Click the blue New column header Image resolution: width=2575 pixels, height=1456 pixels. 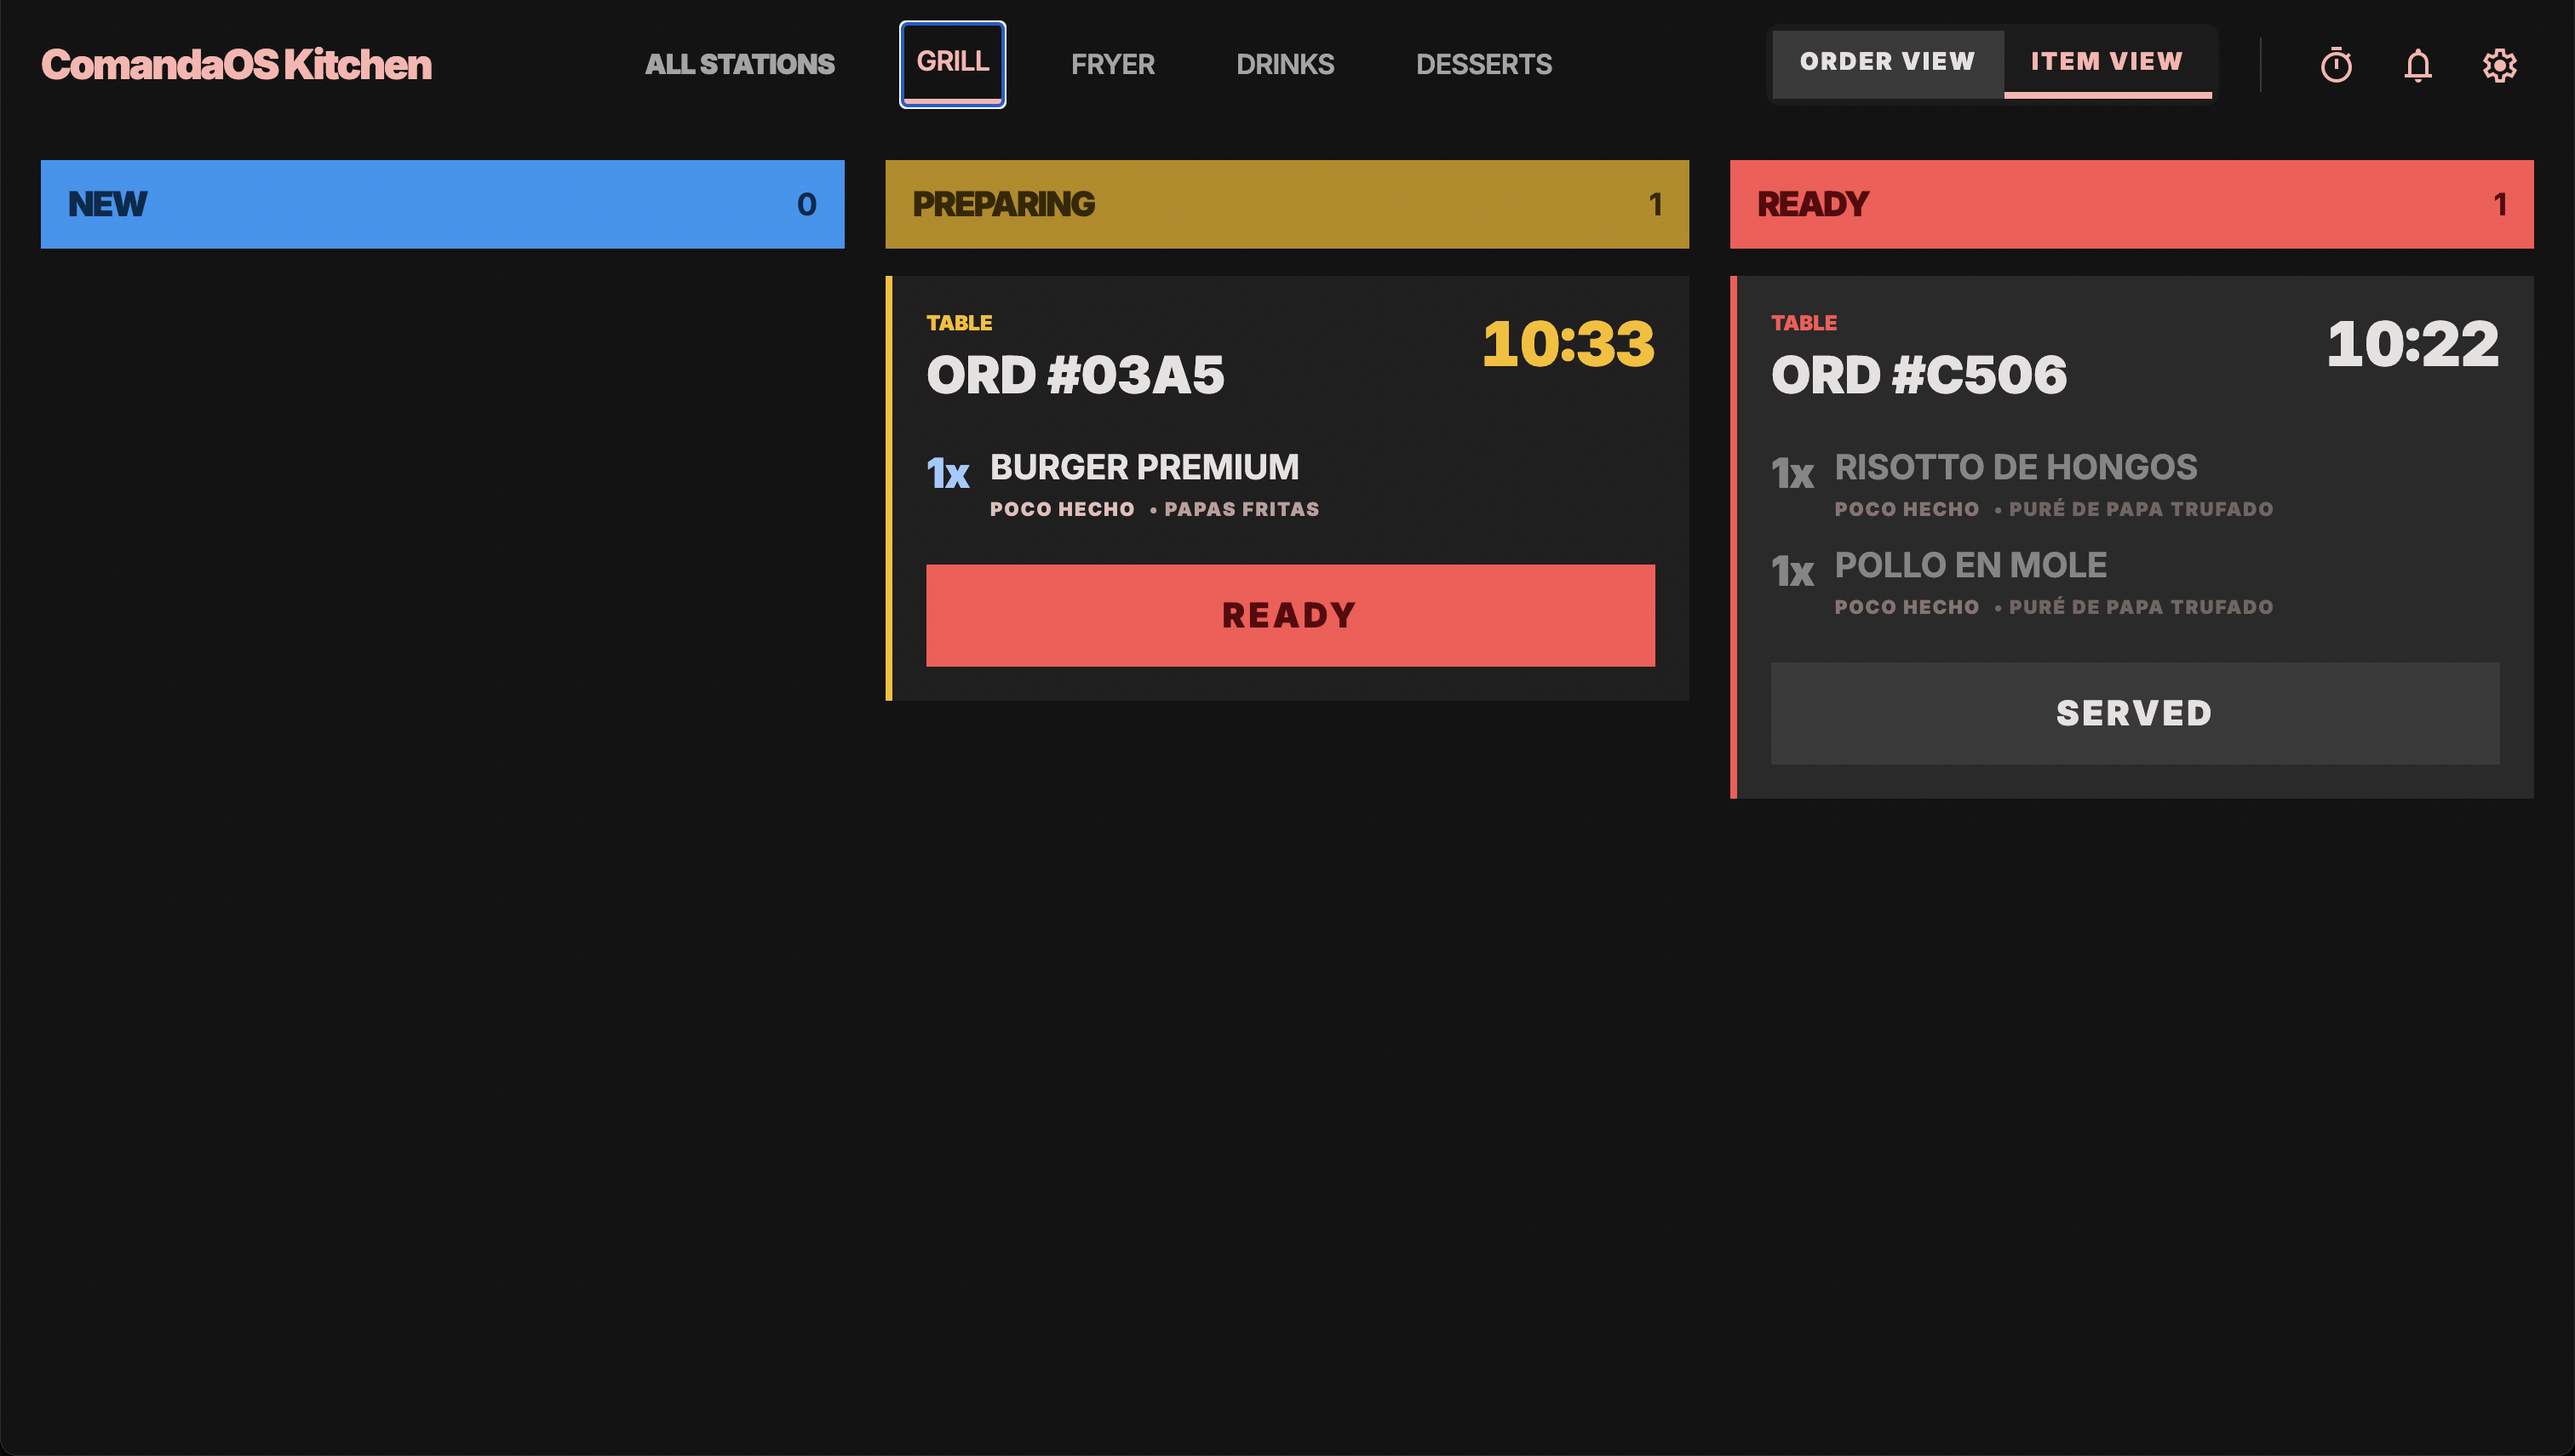click(442, 204)
